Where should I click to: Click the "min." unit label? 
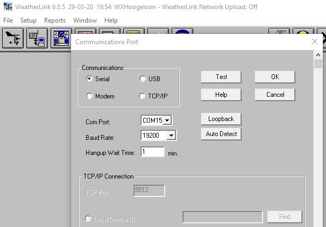(173, 153)
